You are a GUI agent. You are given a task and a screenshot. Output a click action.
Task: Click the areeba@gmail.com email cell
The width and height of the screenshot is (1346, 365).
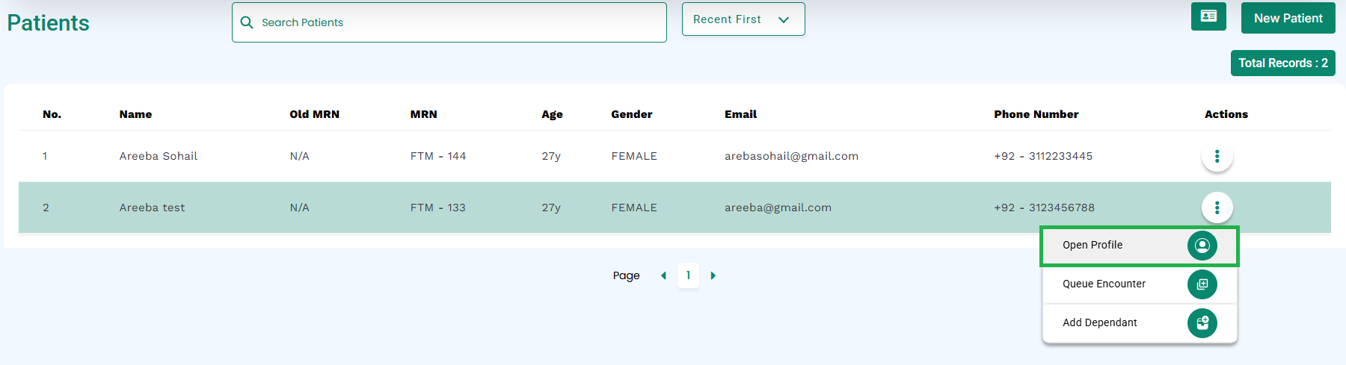[x=778, y=208]
